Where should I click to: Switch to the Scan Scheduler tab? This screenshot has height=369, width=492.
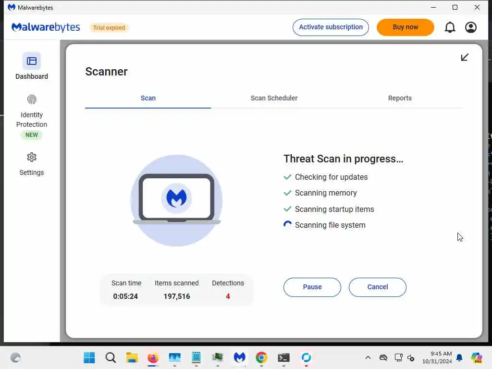(274, 98)
